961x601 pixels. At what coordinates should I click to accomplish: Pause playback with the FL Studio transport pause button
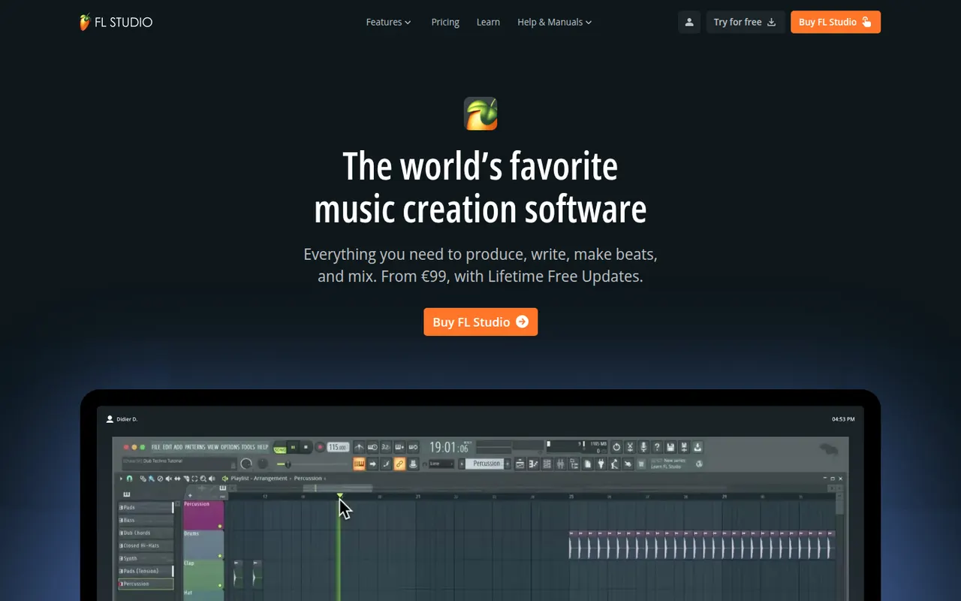293,447
